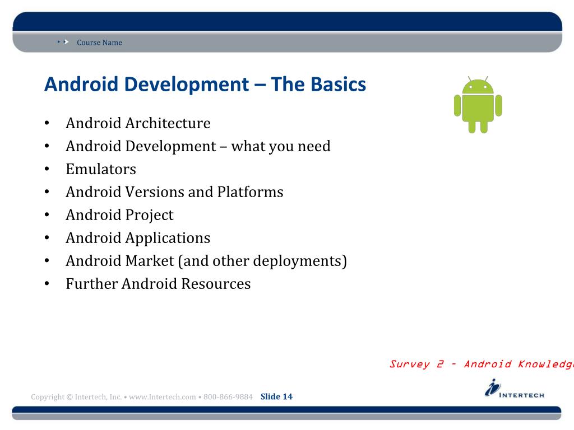
Task: Click the title Android Development – The Basics
Action: click(205, 84)
